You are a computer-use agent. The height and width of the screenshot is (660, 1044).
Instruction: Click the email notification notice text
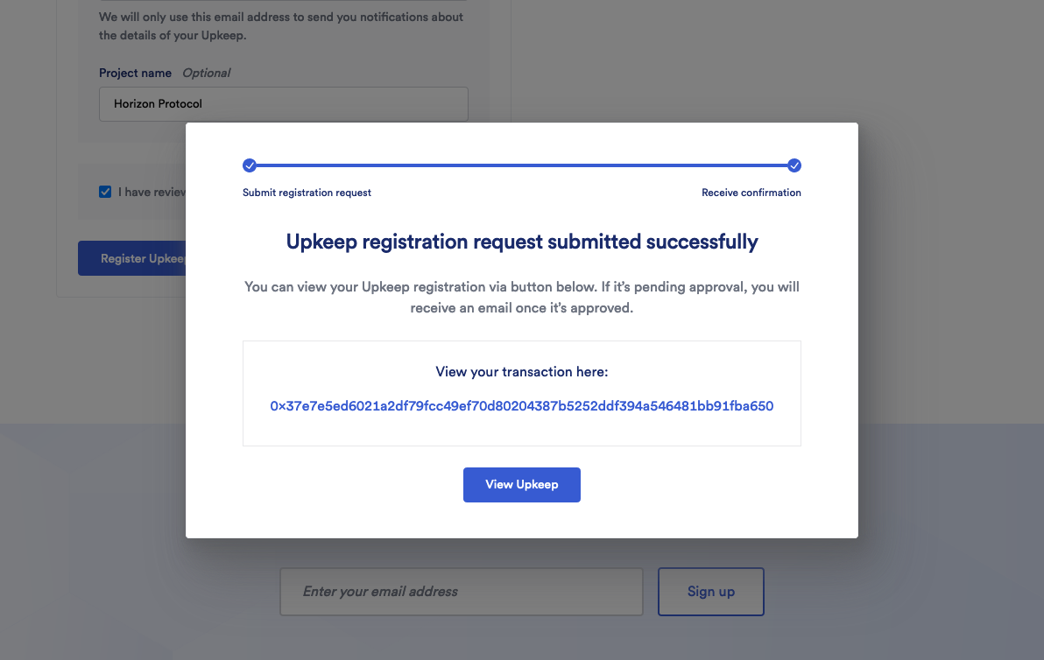[x=280, y=26]
